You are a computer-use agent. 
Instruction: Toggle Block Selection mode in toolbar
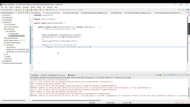(54, 10)
